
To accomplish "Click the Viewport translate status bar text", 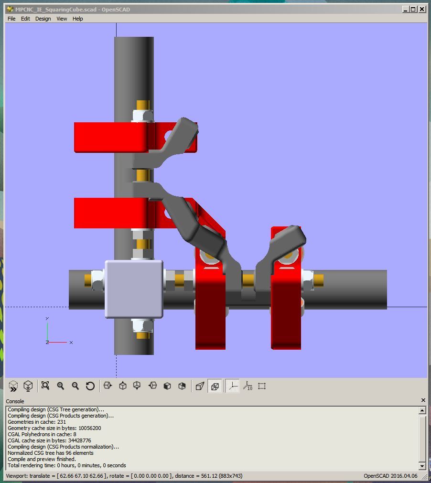I will click(x=124, y=476).
